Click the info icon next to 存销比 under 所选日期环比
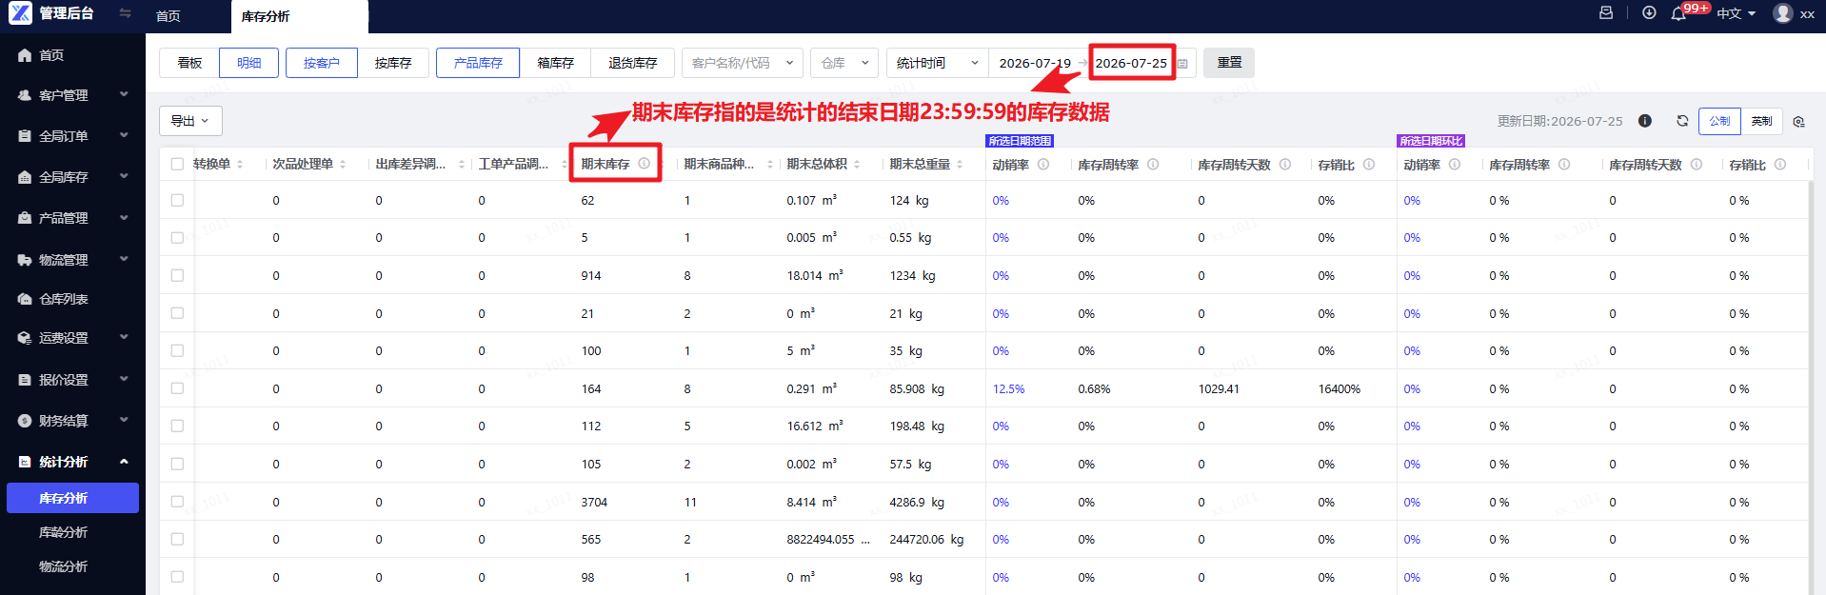This screenshot has height=595, width=1826. 1780,165
